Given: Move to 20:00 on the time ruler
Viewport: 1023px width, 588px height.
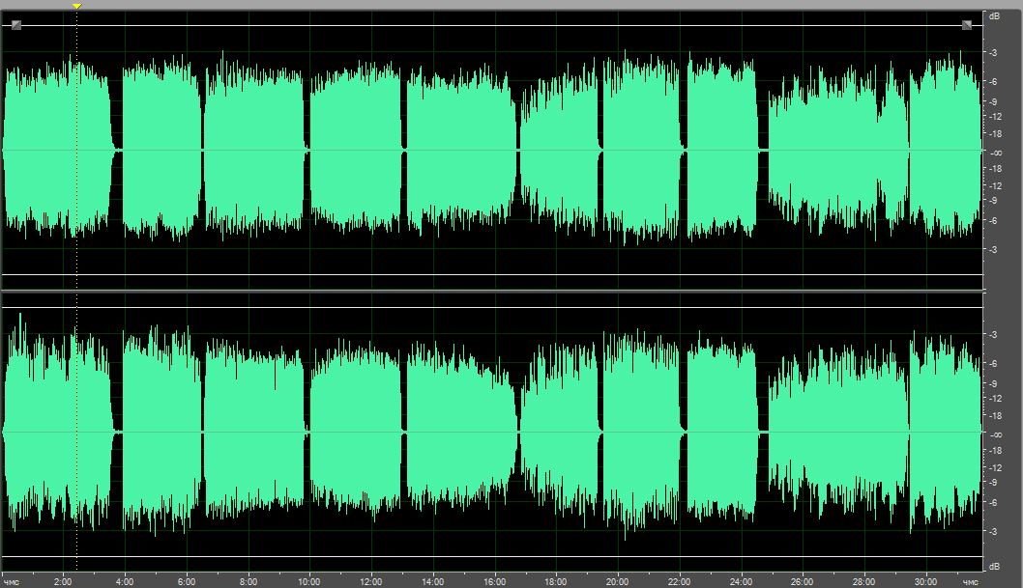Looking at the screenshot, I should click(617, 581).
